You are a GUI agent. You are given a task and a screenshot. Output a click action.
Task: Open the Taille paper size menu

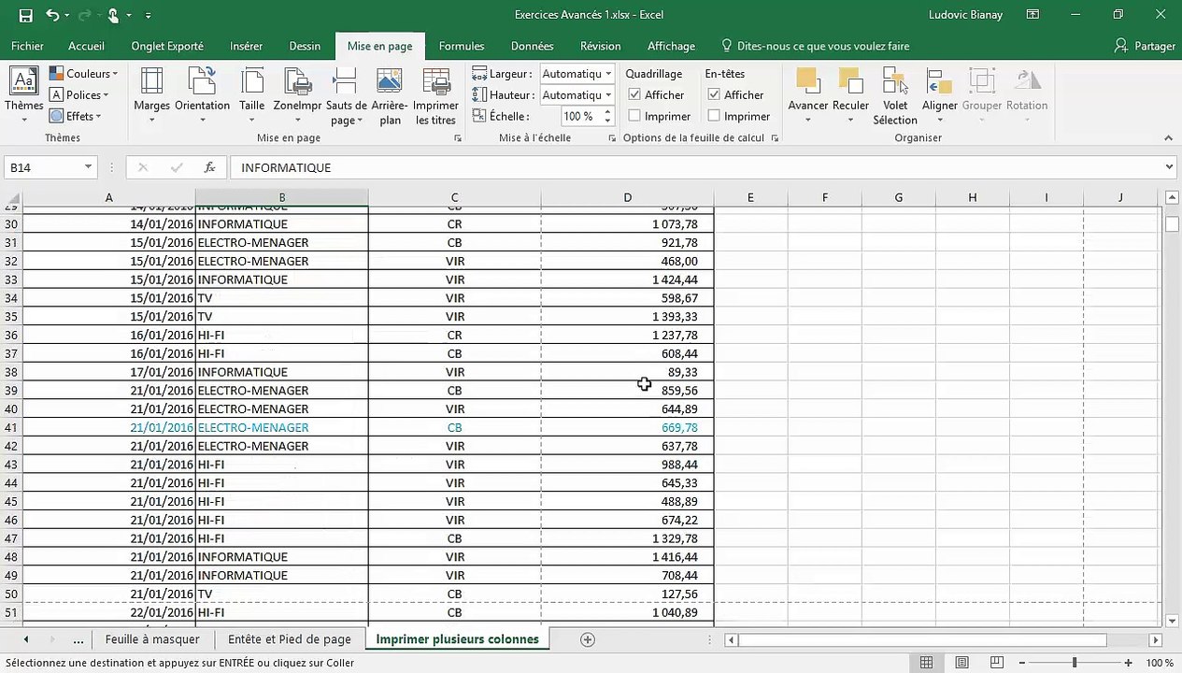252,96
